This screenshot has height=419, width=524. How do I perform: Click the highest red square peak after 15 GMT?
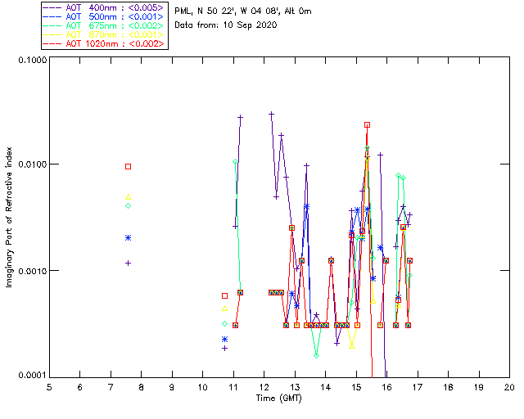point(368,125)
